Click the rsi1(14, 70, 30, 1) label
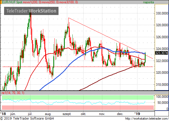The image size is (169, 121). (13, 93)
